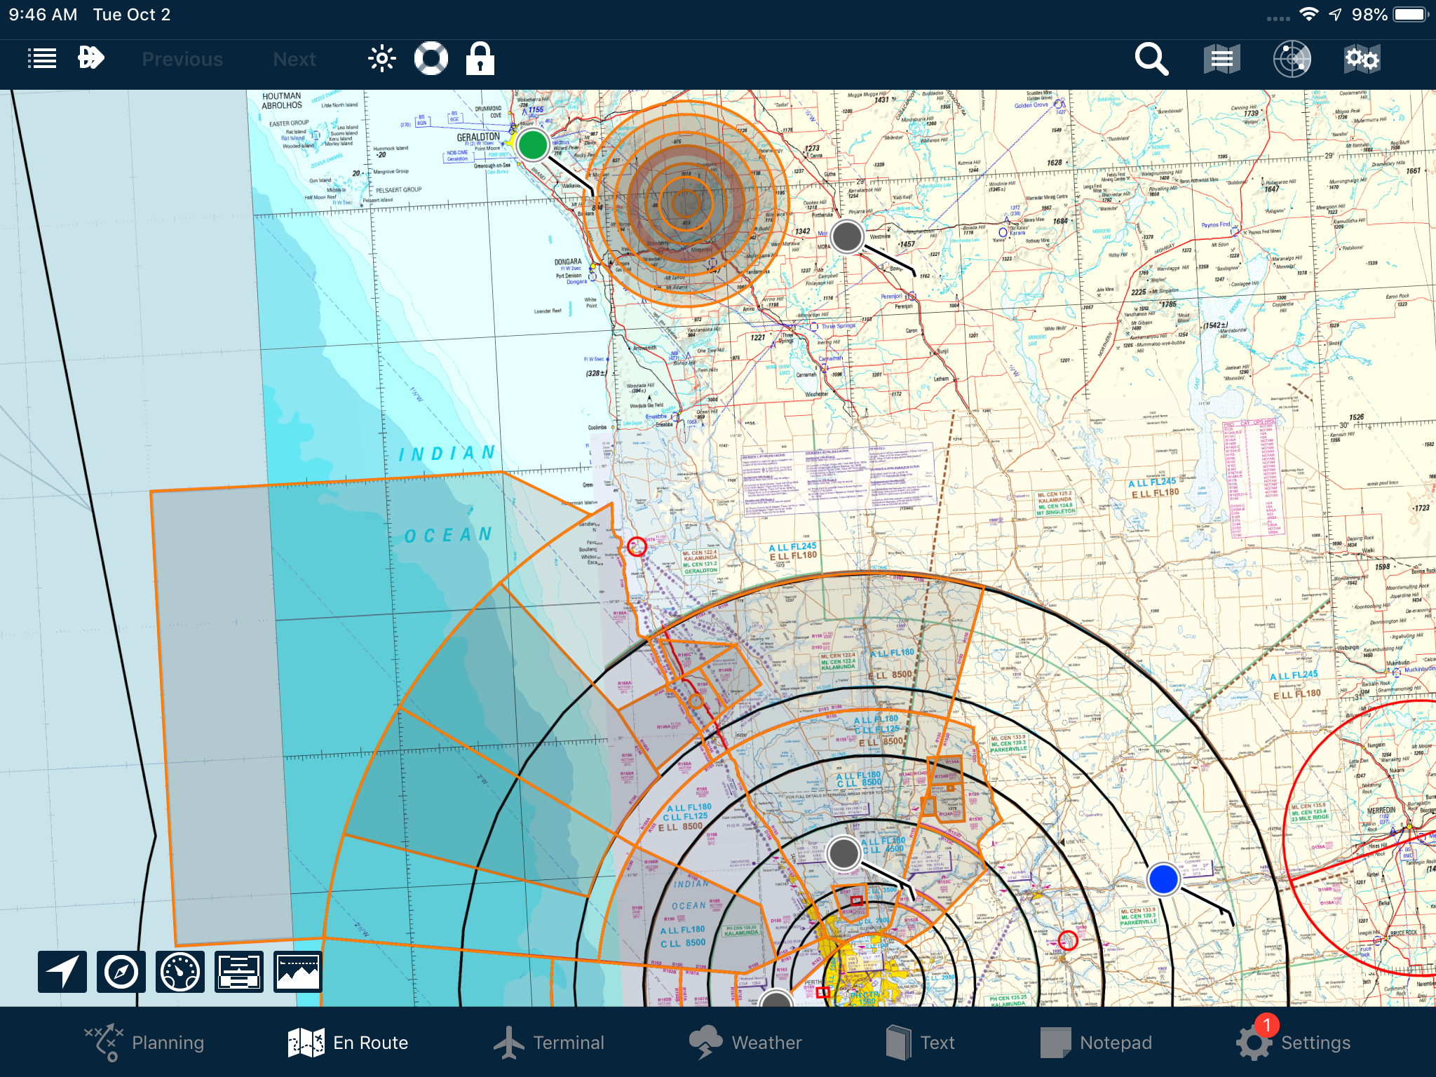The width and height of the screenshot is (1436, 1077).
Task: Open map settings double-gear icon
Action: [x=1362, y=59]
